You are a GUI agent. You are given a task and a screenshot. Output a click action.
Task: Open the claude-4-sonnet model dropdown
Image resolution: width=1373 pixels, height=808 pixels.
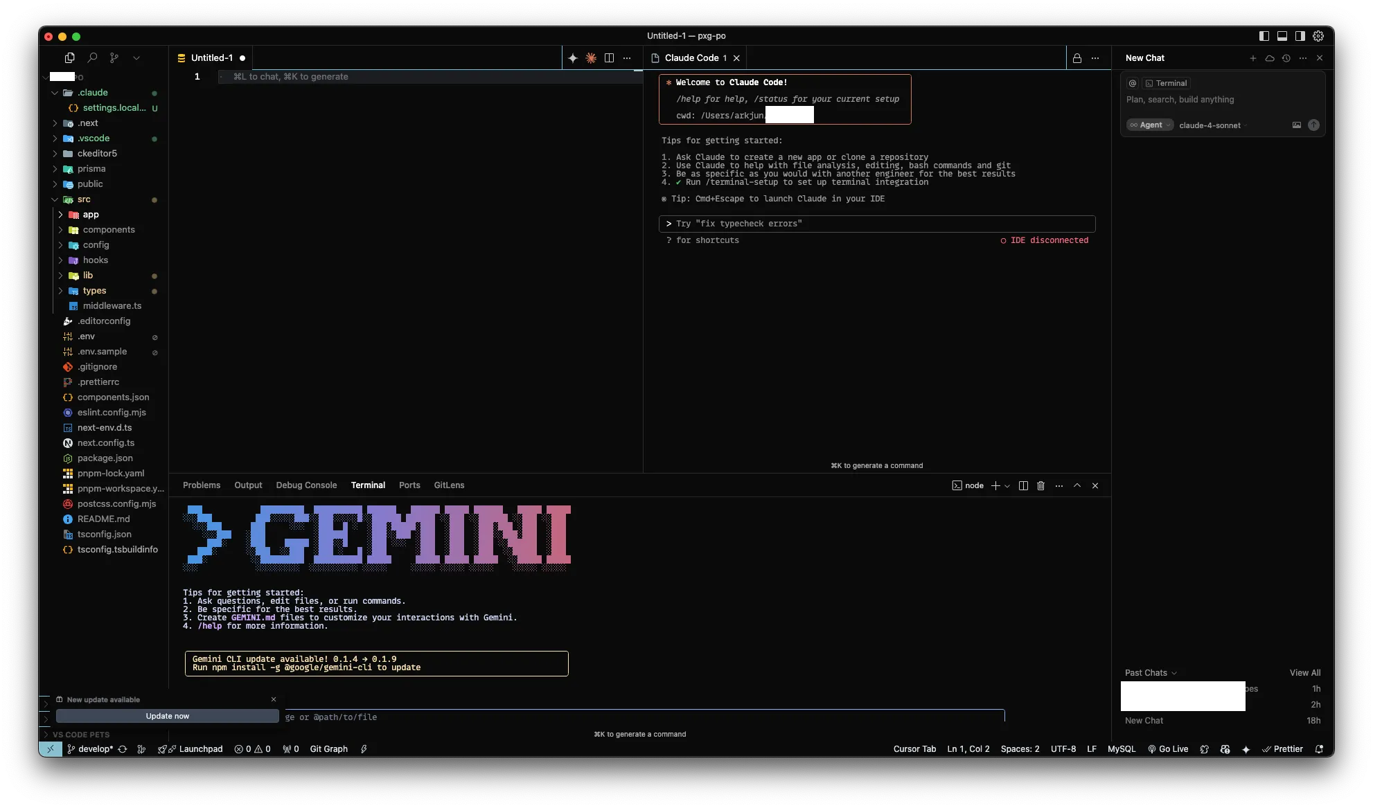click(x=1213, y=125)
